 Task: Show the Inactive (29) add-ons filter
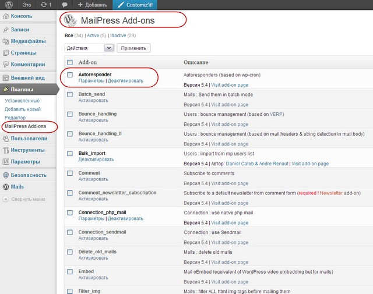pos(123,36)
